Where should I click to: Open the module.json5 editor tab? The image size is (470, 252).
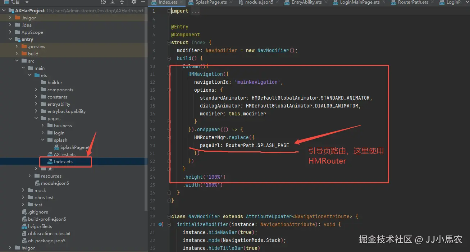259,2
